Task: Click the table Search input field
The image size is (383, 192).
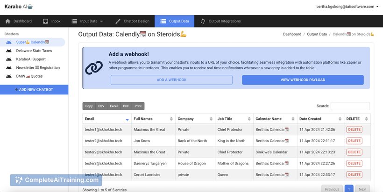Action: point(350,106)
